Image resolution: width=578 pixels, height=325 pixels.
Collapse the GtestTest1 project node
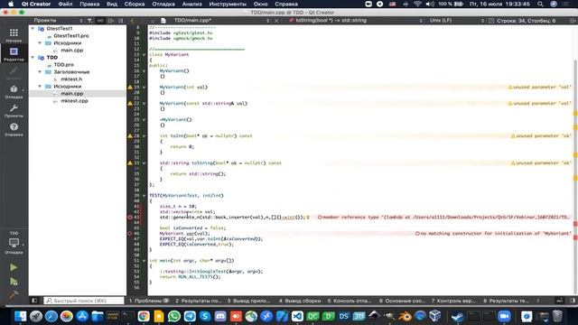[33, 28]
